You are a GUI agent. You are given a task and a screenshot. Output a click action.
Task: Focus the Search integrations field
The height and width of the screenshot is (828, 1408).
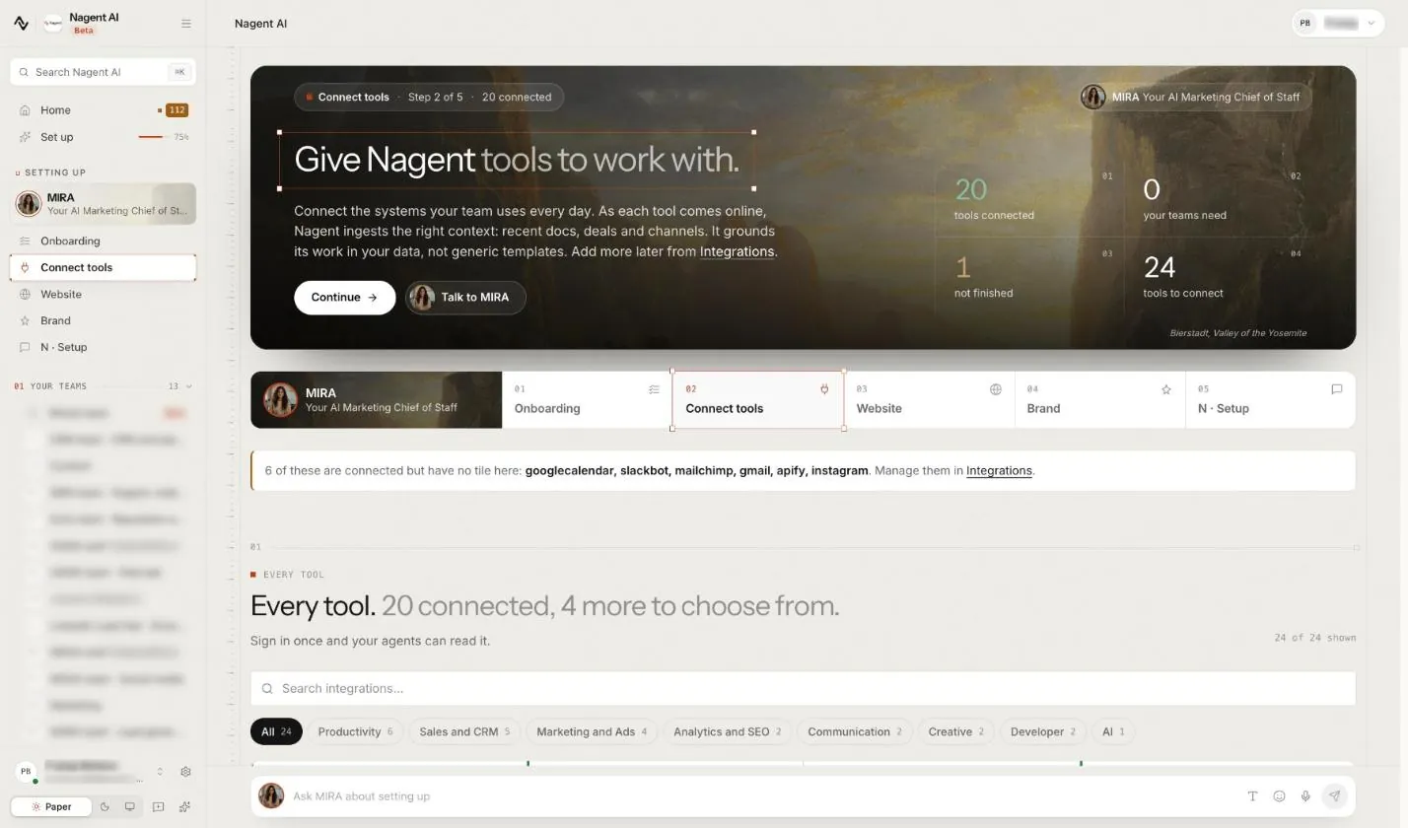(803, 688)
